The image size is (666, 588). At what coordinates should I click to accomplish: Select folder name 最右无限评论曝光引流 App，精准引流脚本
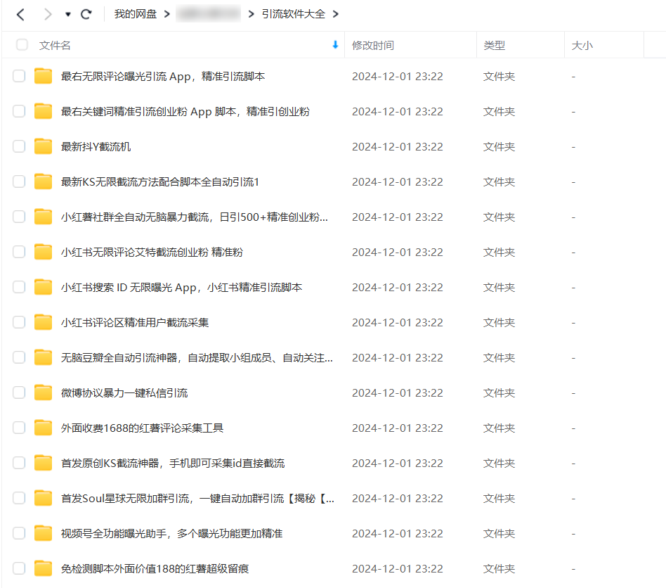click(x=163, y=77)
